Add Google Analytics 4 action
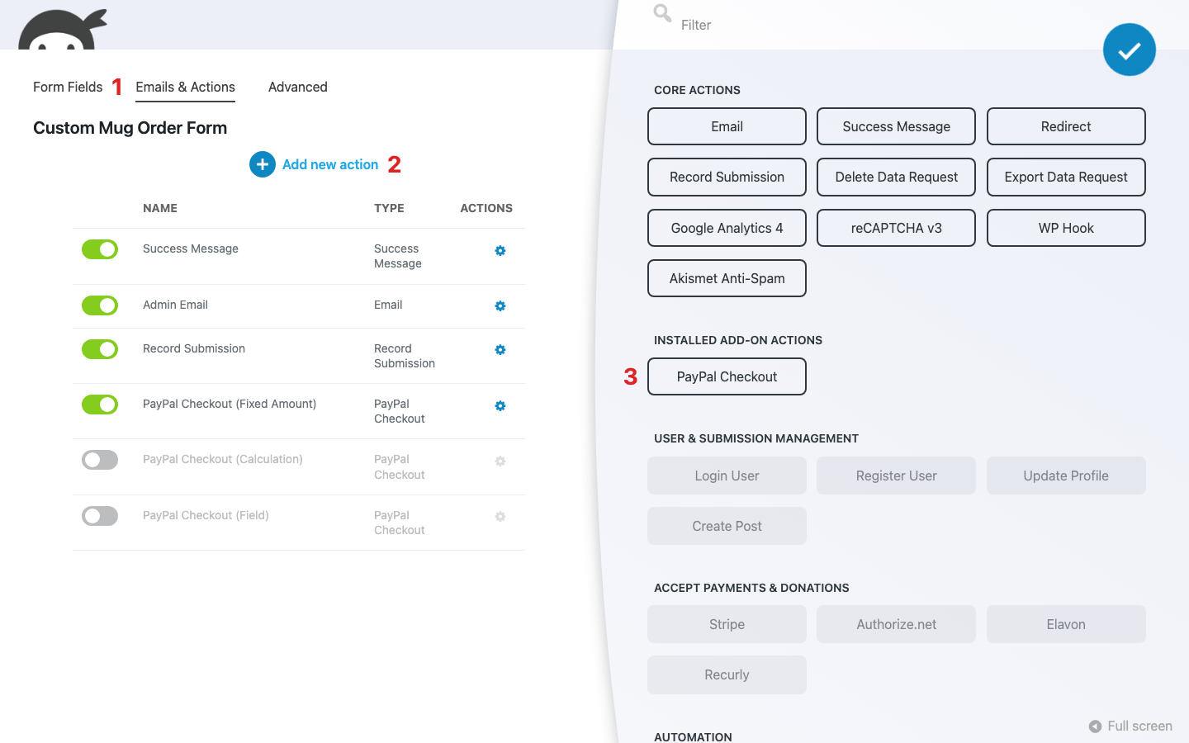The width and height of the screenshot is (1189, 743). point(727,228)
